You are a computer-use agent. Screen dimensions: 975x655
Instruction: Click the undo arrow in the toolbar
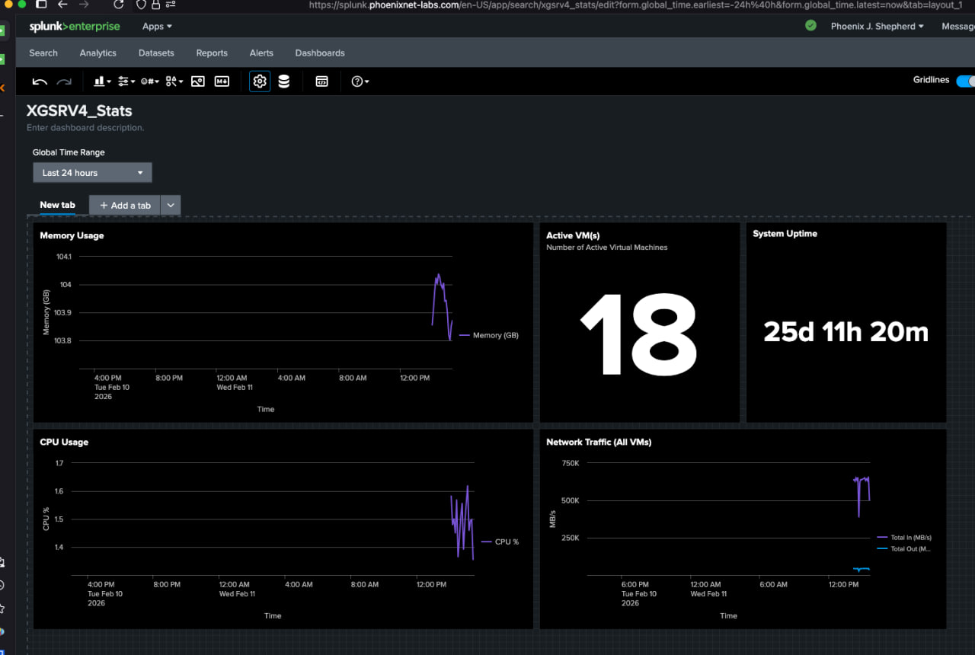click(40, 81)
